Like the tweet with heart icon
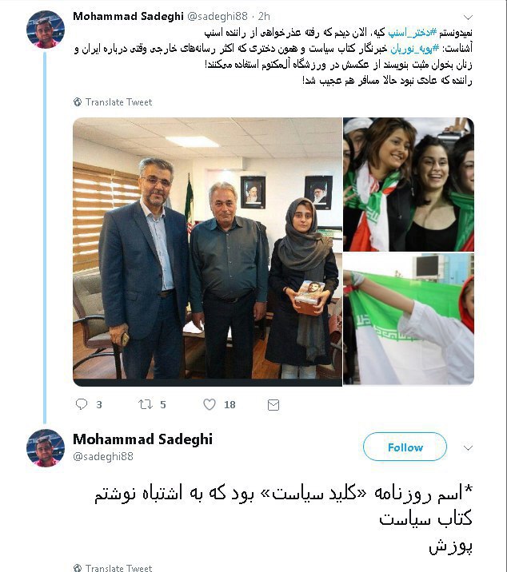Viewport: 507px width, 572px height. pos(210,404)
